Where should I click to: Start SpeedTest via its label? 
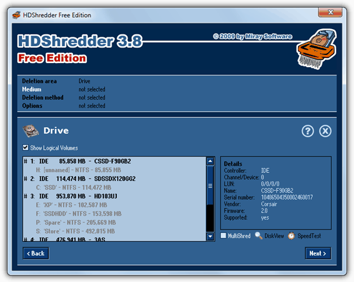(309, 236)
